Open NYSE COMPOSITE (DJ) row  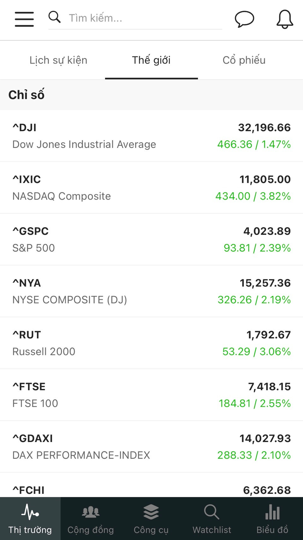[x=151, y=291]
